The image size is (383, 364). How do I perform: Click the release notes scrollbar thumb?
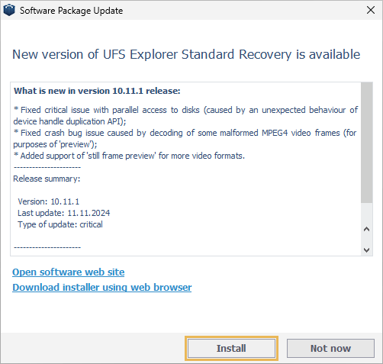coord(367,143)
